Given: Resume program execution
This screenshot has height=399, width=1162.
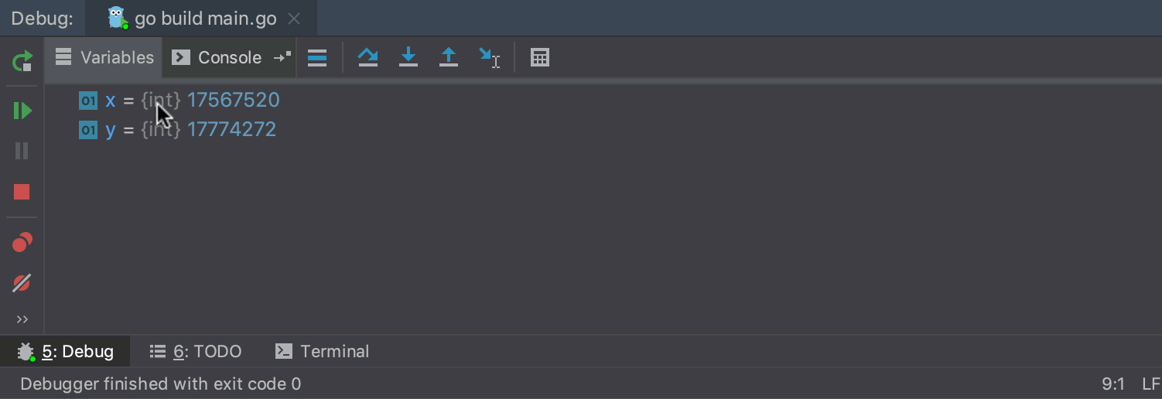Looking at the screenshot, I should (22, 111).
